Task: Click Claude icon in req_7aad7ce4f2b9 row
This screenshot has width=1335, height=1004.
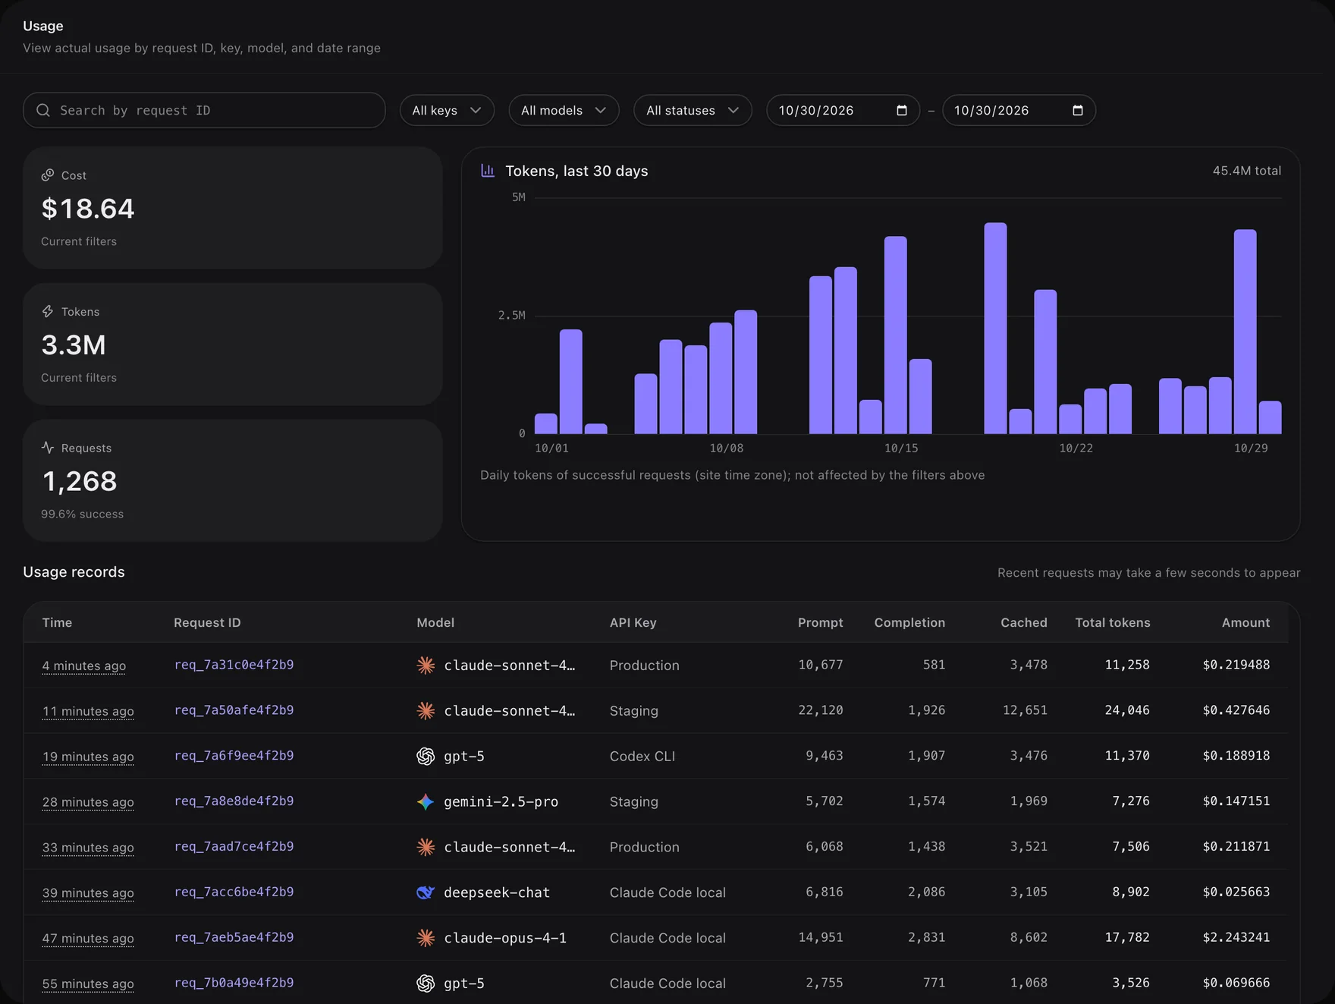Action: point(426,847)
